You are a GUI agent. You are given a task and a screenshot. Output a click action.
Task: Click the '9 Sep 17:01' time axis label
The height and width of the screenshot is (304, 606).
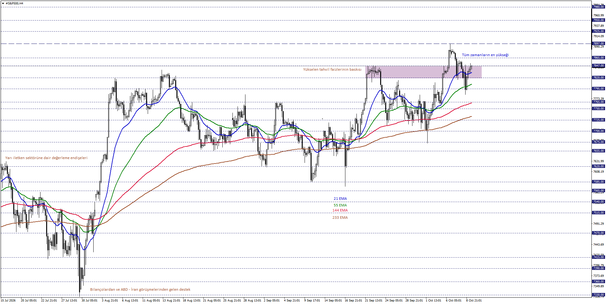pyautogui.click(x=312, y=301)
